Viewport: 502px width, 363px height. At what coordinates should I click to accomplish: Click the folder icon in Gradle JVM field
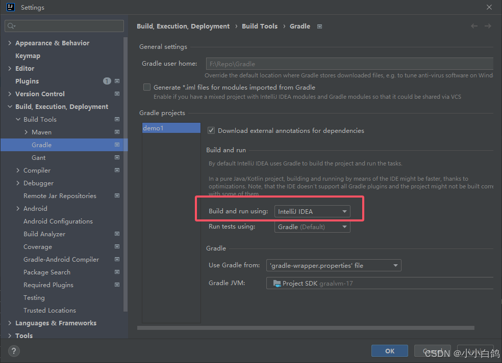click(277, 283)
